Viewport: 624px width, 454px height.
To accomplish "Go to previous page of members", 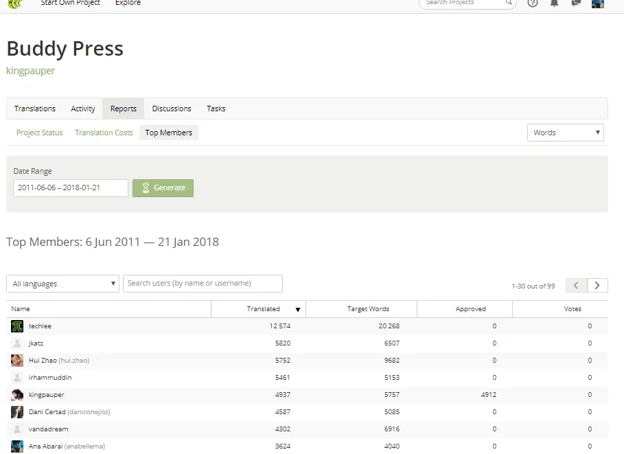I will coord(576,285).
